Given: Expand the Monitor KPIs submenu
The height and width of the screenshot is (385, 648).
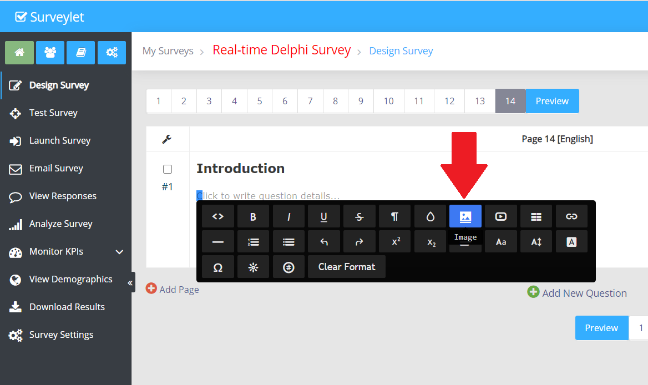Looking at the screenshot, I should (119, 251).
